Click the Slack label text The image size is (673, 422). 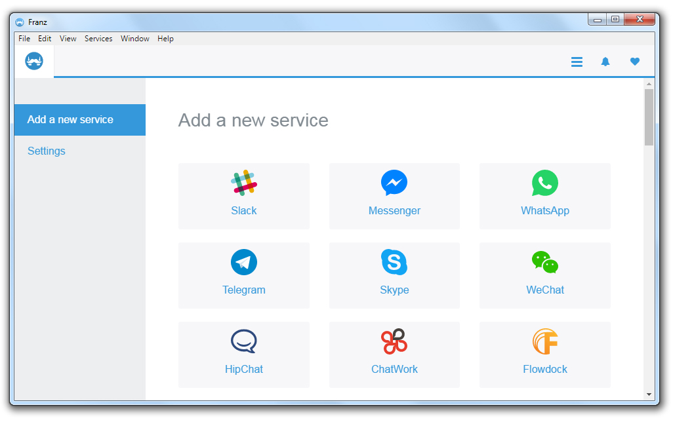click(244, 210)
